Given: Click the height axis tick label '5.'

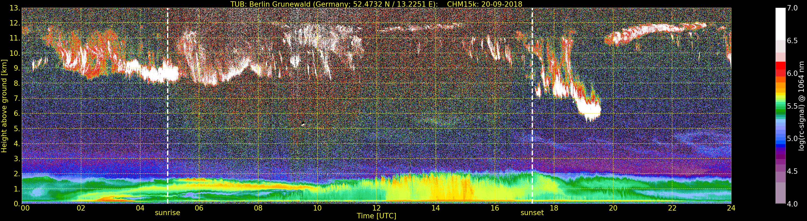Looking at the screenshot, I should (x=17, y=128).
